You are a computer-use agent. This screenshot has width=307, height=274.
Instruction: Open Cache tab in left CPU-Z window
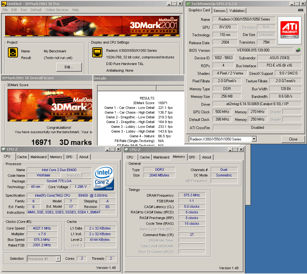[22, 157]
